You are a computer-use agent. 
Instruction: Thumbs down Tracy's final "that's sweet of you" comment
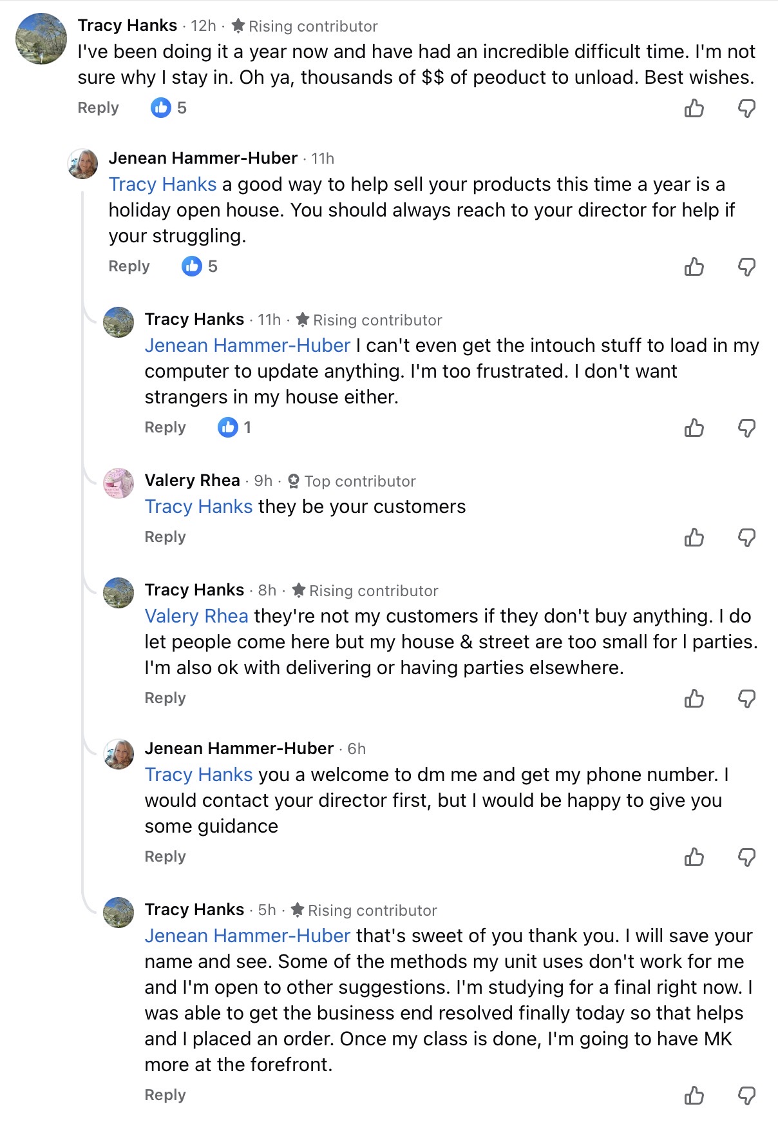click(746, 1096)
